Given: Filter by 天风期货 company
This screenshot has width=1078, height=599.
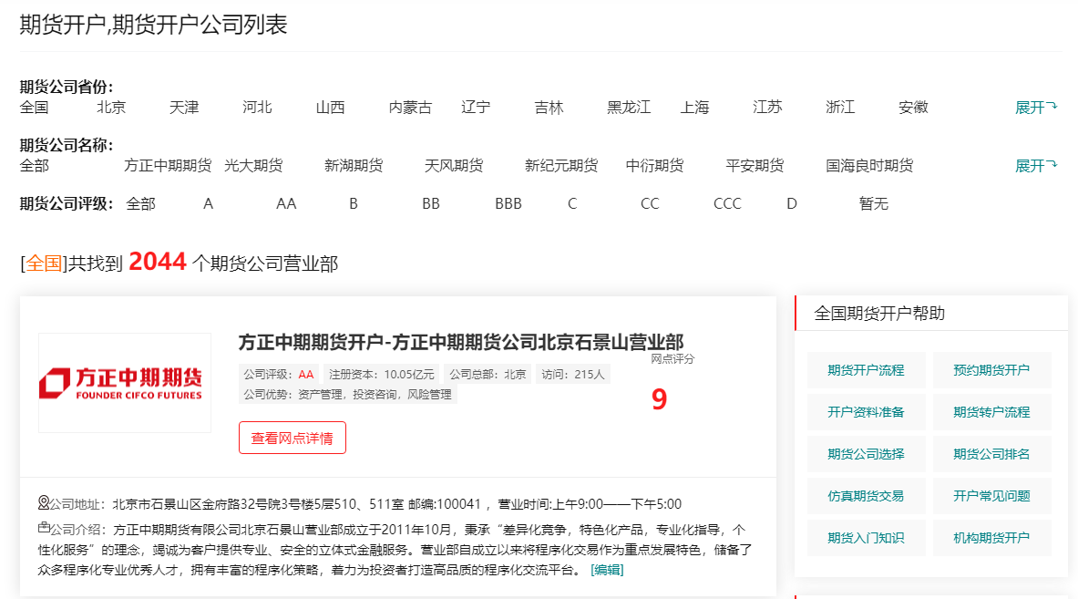Looking at the screenshot, I should 454,166.
